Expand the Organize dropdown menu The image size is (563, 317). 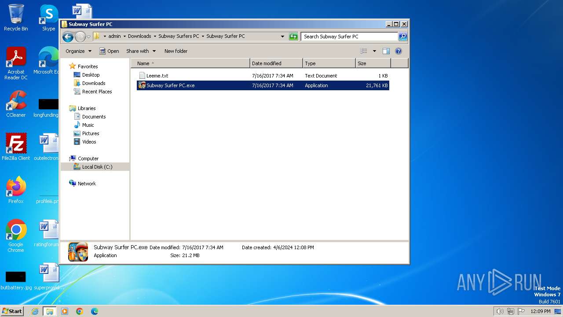pyautogui.click(x=78, y=51)
